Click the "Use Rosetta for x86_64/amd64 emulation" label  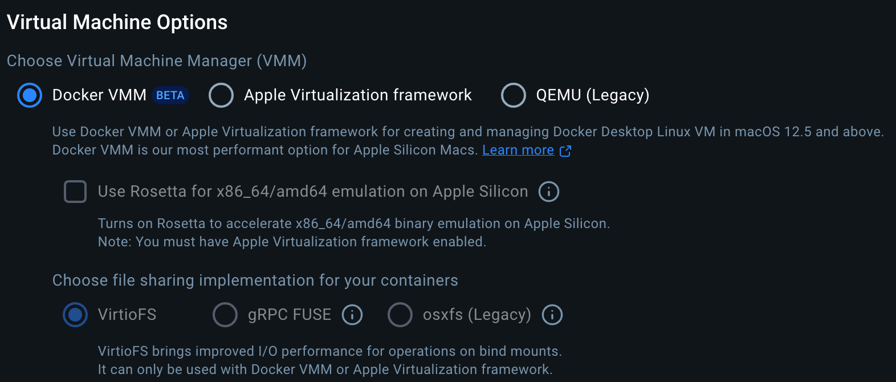coord(312,192)
